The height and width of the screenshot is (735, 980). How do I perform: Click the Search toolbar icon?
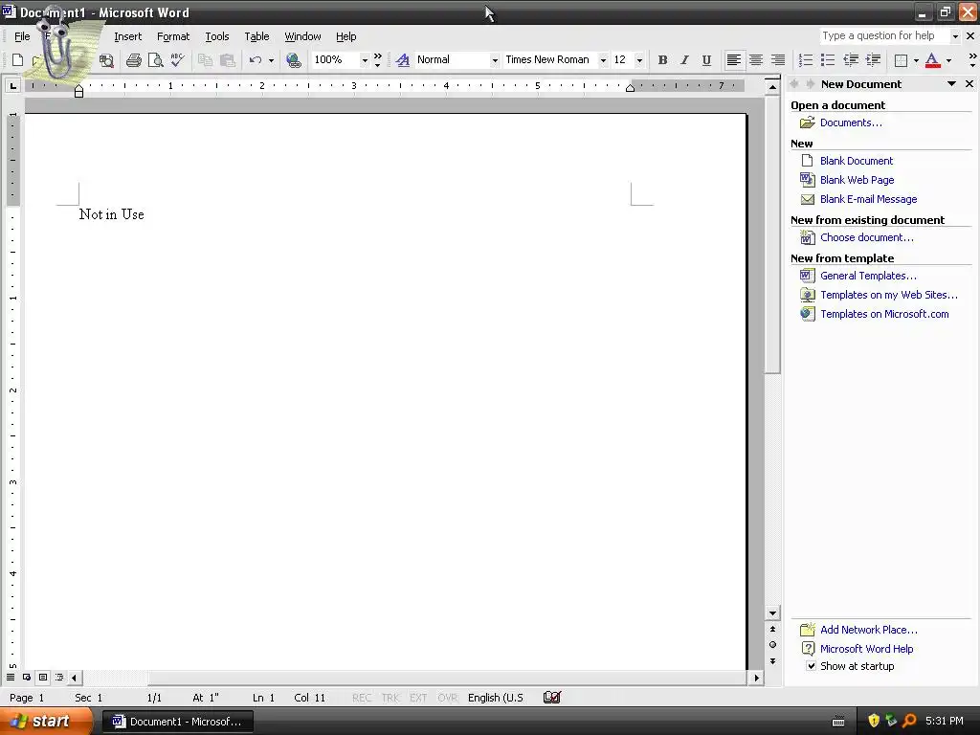pos(107,60)
